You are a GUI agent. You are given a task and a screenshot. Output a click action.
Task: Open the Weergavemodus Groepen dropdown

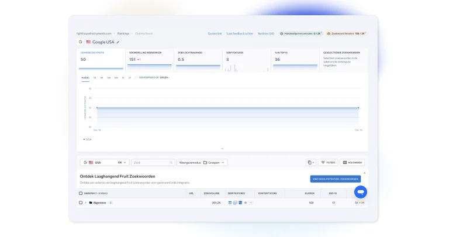(x=202, y=163)
